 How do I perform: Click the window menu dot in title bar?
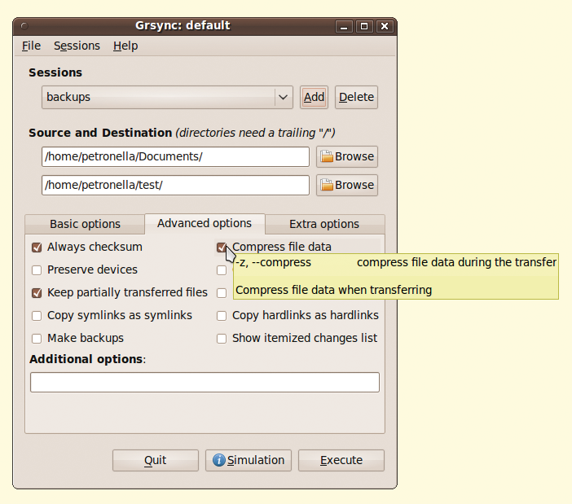pyautogui.click(x=24, y=26)
